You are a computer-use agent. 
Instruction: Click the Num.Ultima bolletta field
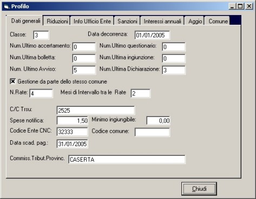tap(84, 58)
